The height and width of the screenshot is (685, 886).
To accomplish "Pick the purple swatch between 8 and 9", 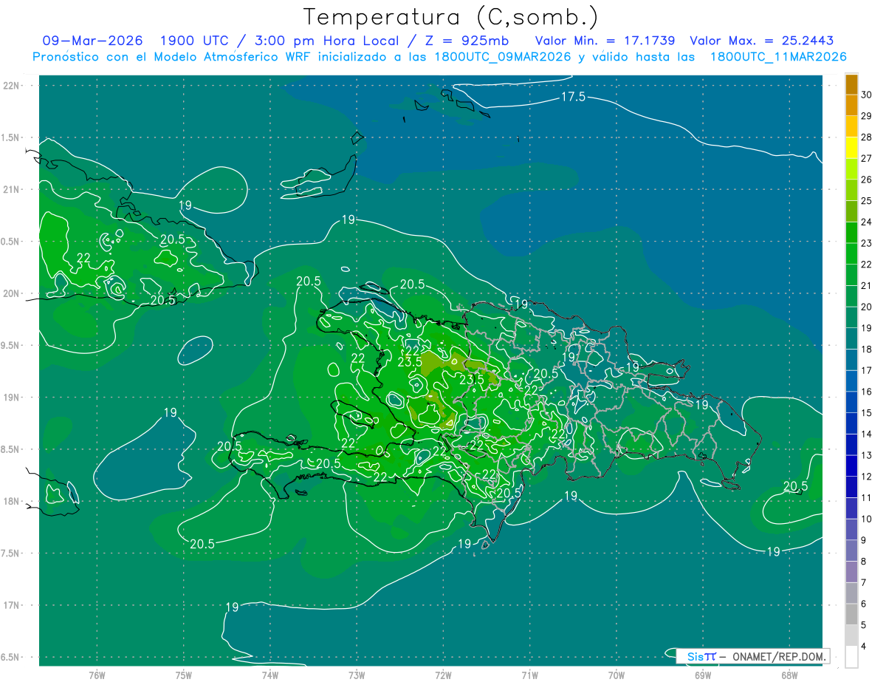I will point(851,551).
